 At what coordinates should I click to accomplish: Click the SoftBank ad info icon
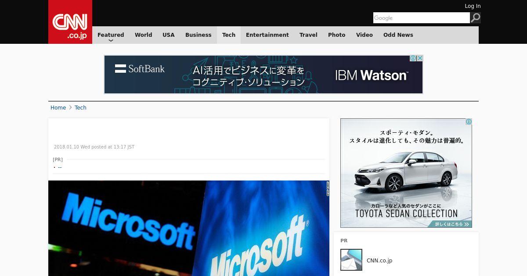tap(413, 58)
